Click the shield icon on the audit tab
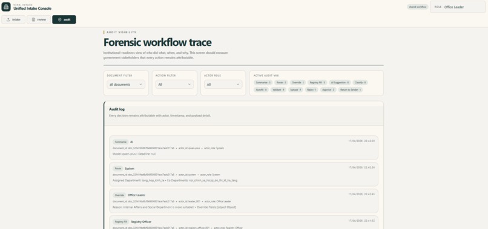This screenshot has height=229, width=488. tap(60, 19)
